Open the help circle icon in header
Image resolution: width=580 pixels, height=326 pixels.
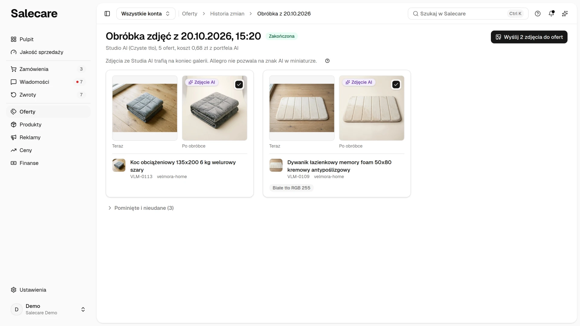[538, 14]
